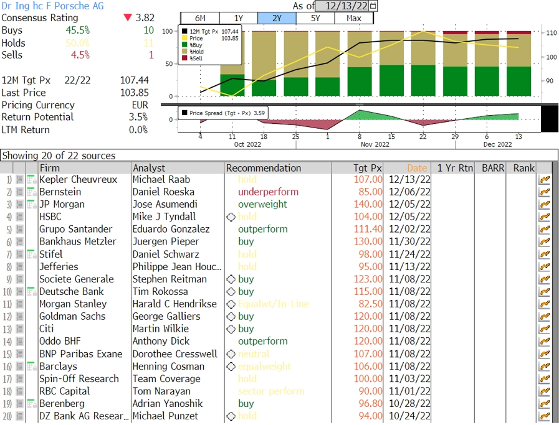Click the black Price Spread legend swatch
559x425 pixels.
point(184,113)
